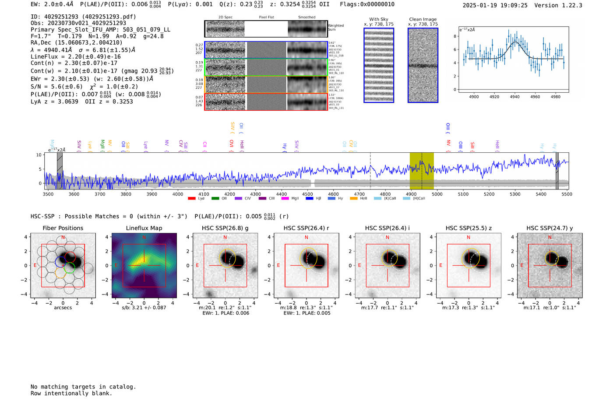Click the Pixel Flat column header

click(x=266, y=18)
